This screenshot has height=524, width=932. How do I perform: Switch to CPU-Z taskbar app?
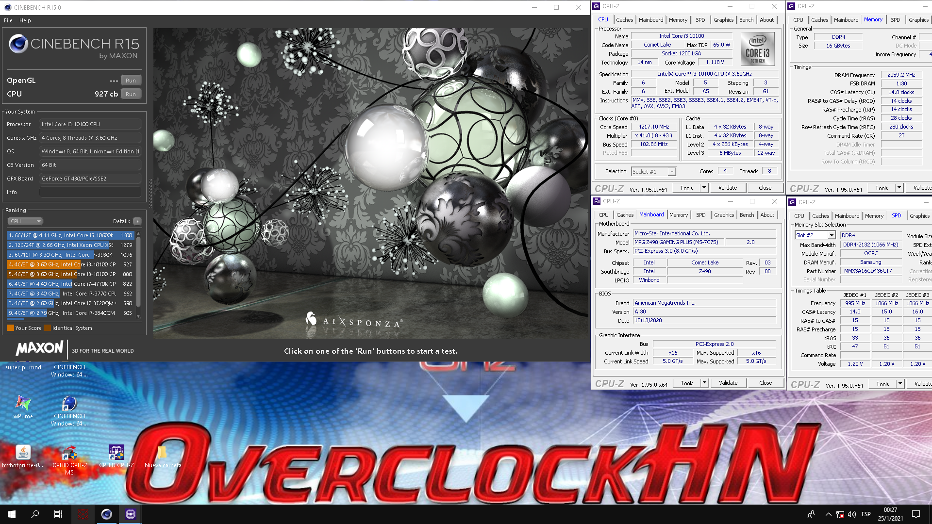[x=130, y=514]
